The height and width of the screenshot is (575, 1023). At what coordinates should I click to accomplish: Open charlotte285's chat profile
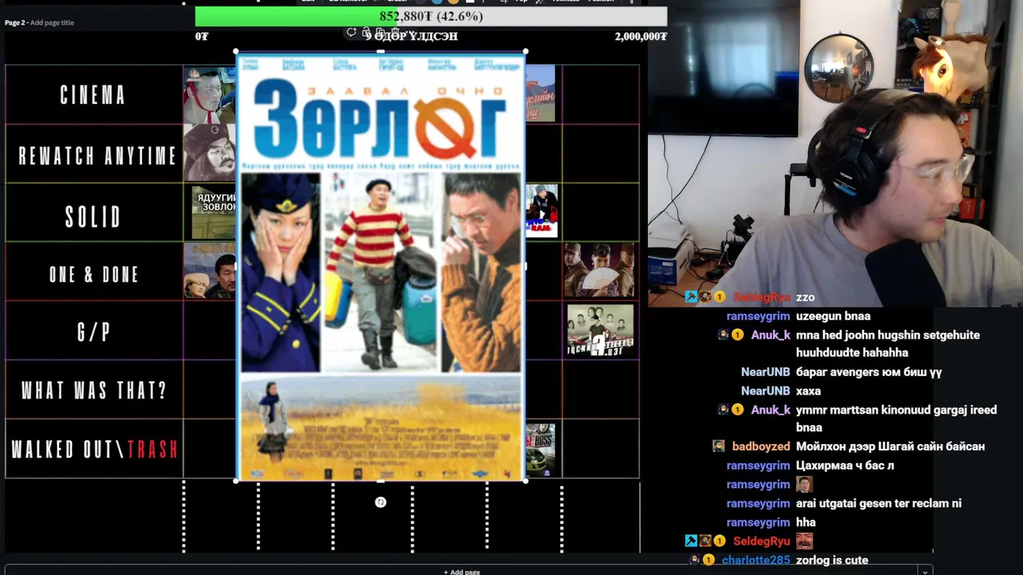(755, 560)
